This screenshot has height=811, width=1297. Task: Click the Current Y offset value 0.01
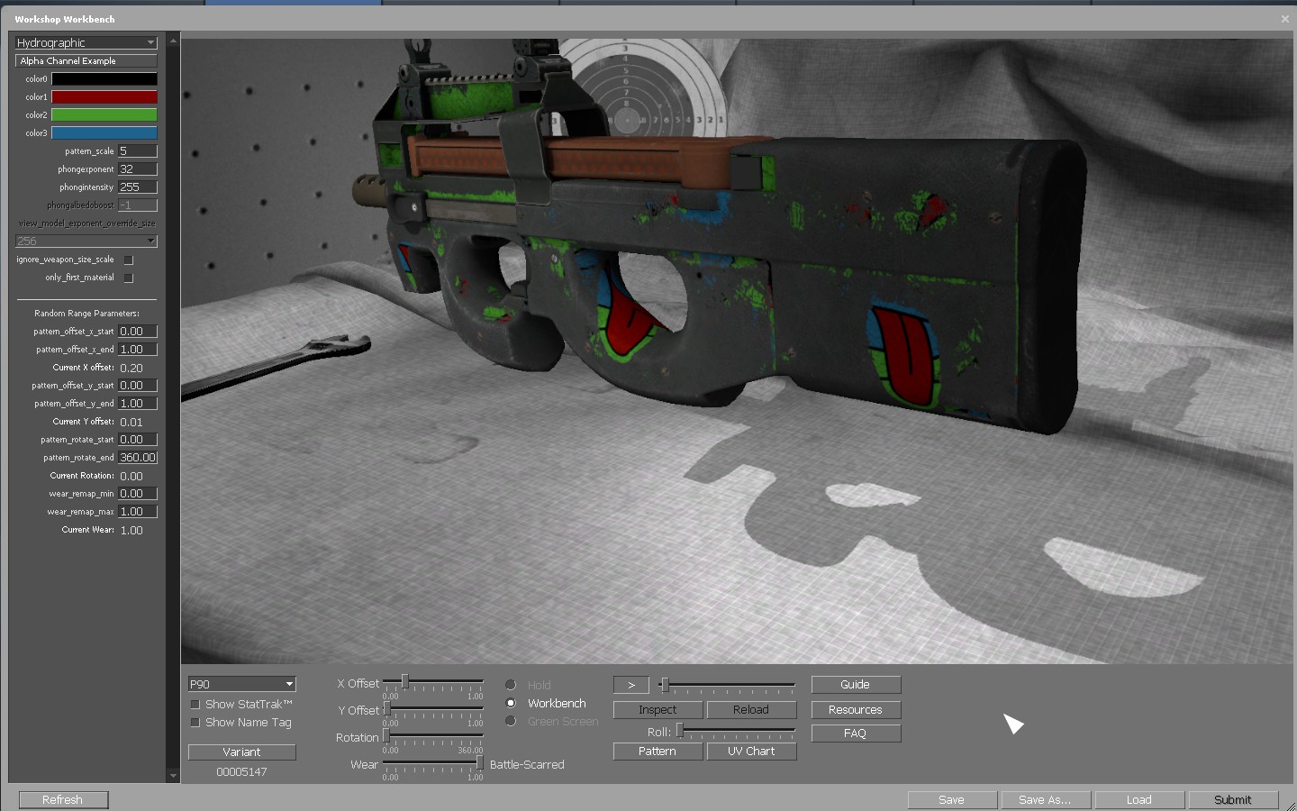[x=132, y=422]
